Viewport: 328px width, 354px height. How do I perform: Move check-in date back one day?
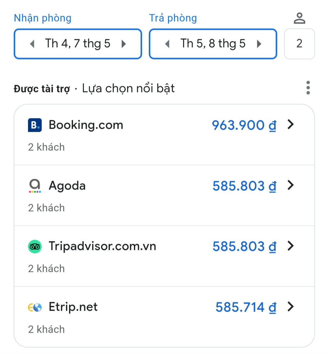point(32,44)
